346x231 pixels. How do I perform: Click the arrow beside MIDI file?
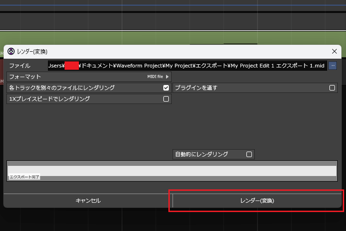point(167,77)
